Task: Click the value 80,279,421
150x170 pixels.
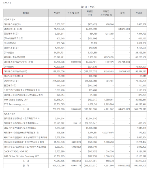Action: click(59, 57)
